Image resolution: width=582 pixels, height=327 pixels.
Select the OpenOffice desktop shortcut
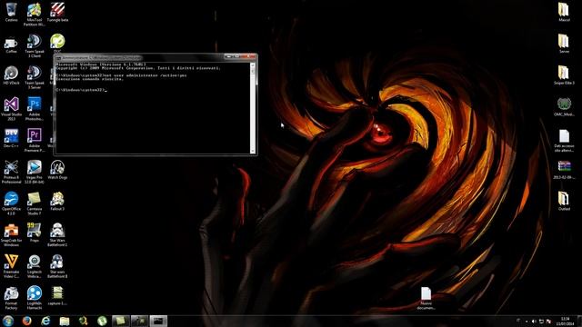(x=11, y=203)
